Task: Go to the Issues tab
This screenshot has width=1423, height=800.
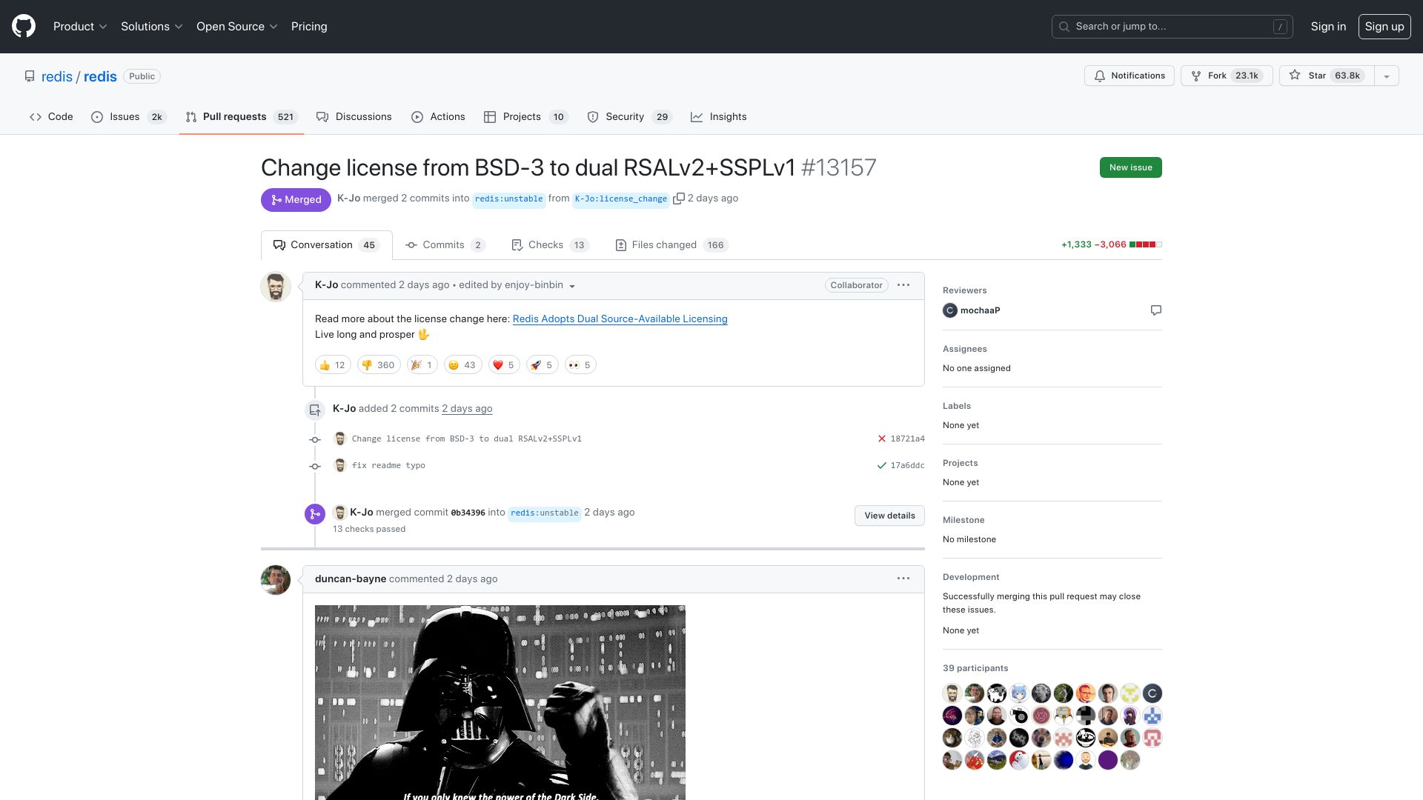Action: click(129, 117)
